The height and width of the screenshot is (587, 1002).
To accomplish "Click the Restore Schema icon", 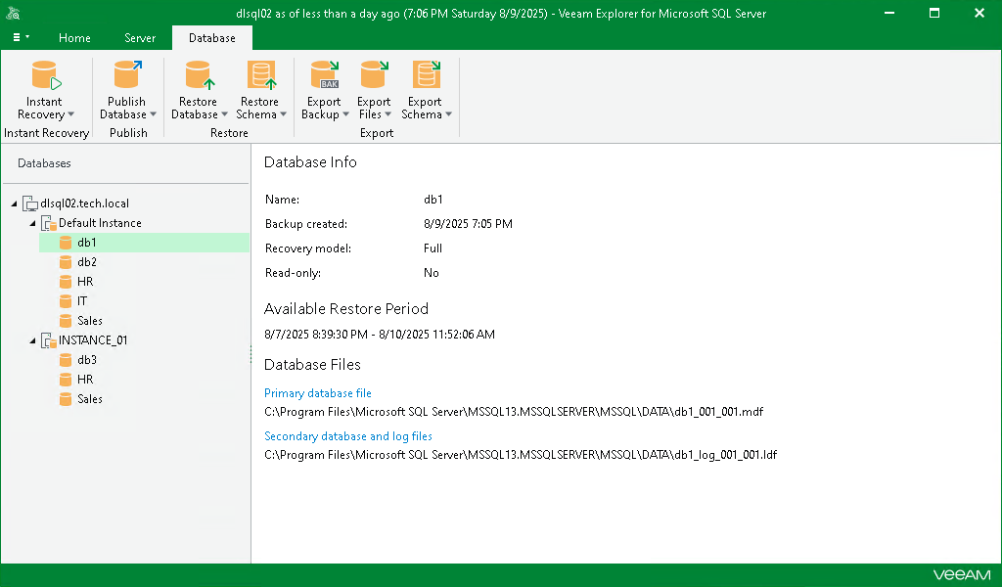I will pyautogui.click(x=261, y=74).
